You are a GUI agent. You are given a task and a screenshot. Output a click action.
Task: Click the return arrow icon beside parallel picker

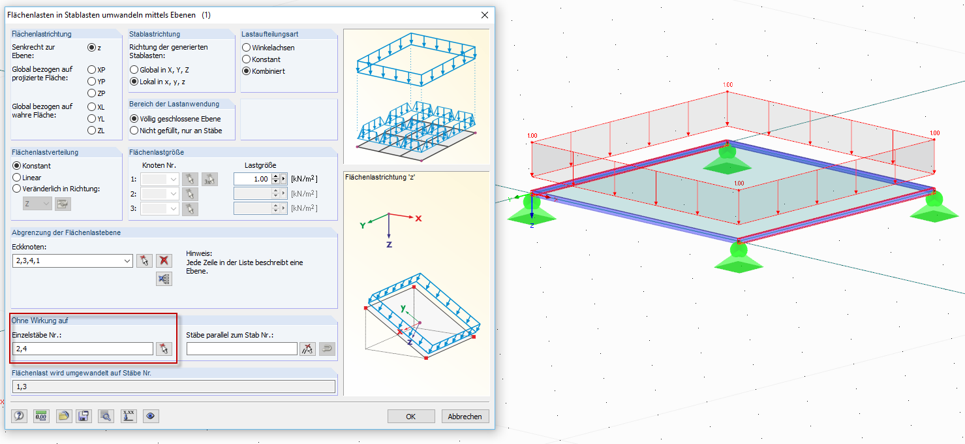point(327,349)
